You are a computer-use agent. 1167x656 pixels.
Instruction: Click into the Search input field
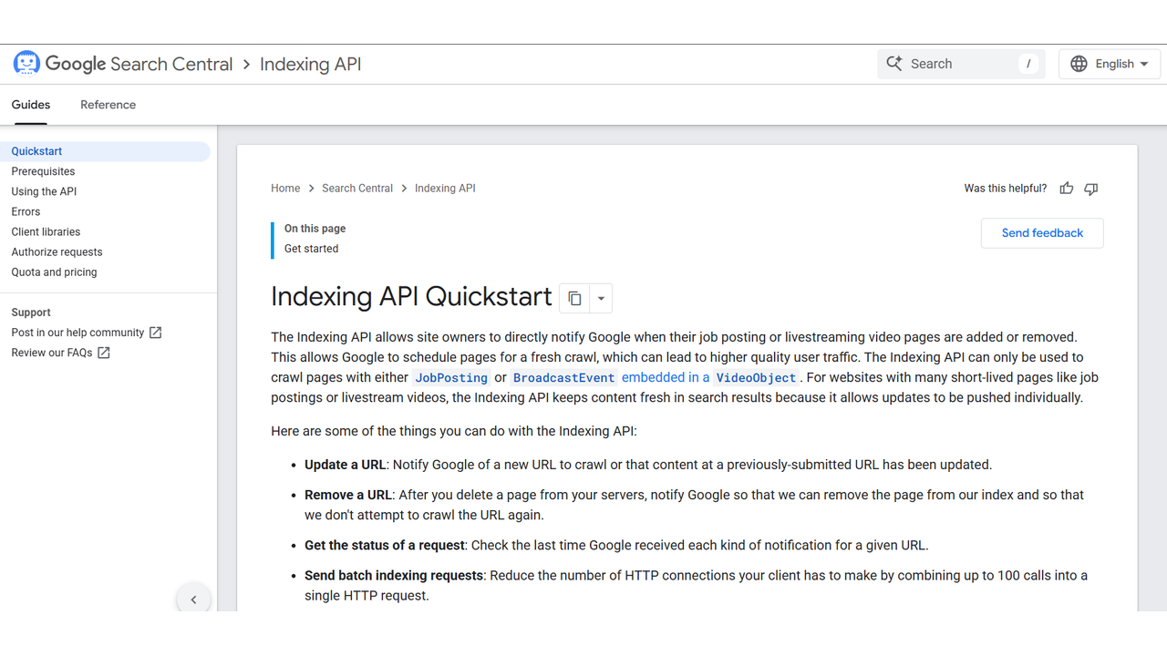point(961,64)
